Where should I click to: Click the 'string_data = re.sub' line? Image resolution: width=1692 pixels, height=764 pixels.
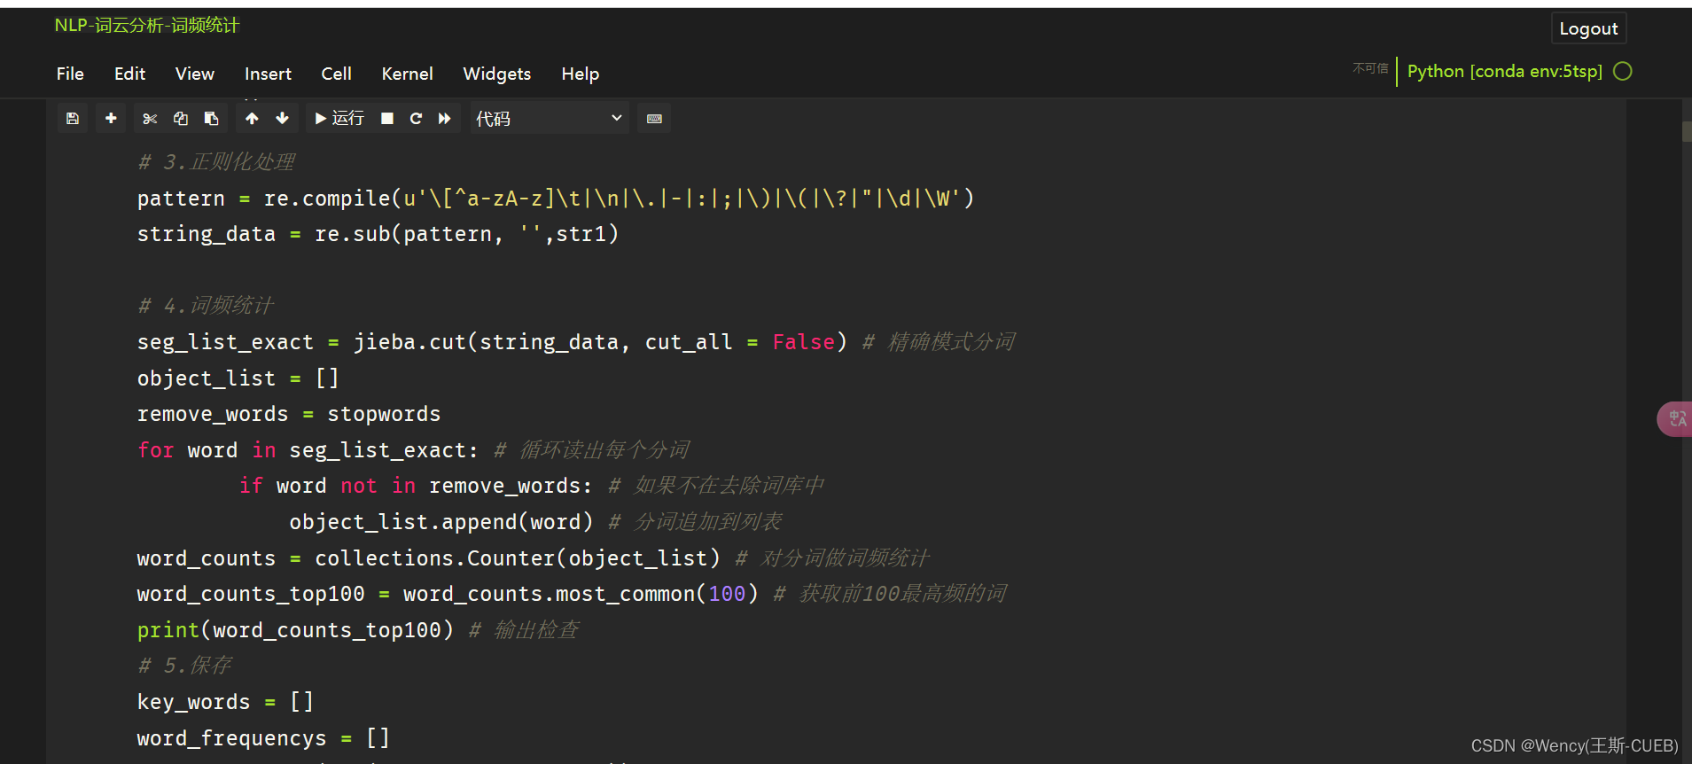(378, 234)
